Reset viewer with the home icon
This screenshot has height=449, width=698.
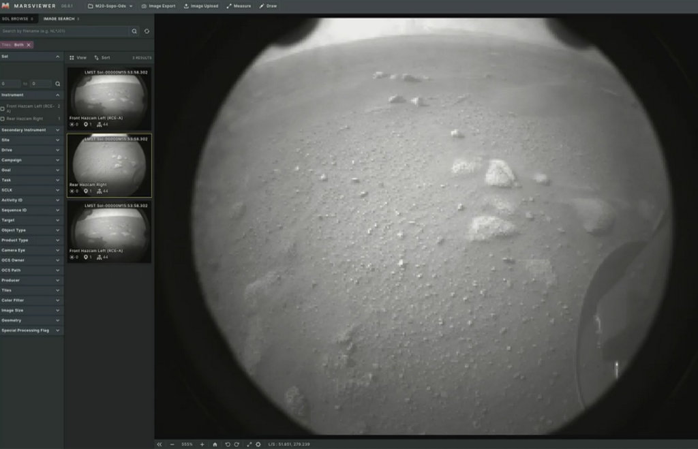(215, 444)
